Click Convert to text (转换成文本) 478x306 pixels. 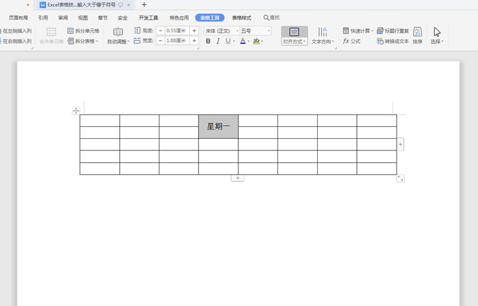click(x=392, y=41)
